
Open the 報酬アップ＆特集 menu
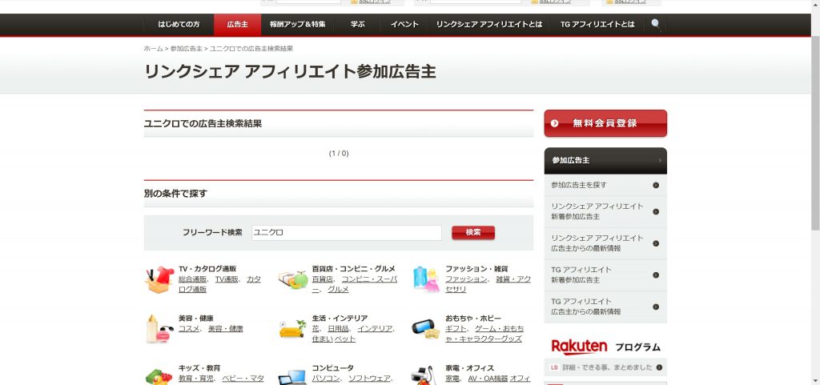[298, 24]
